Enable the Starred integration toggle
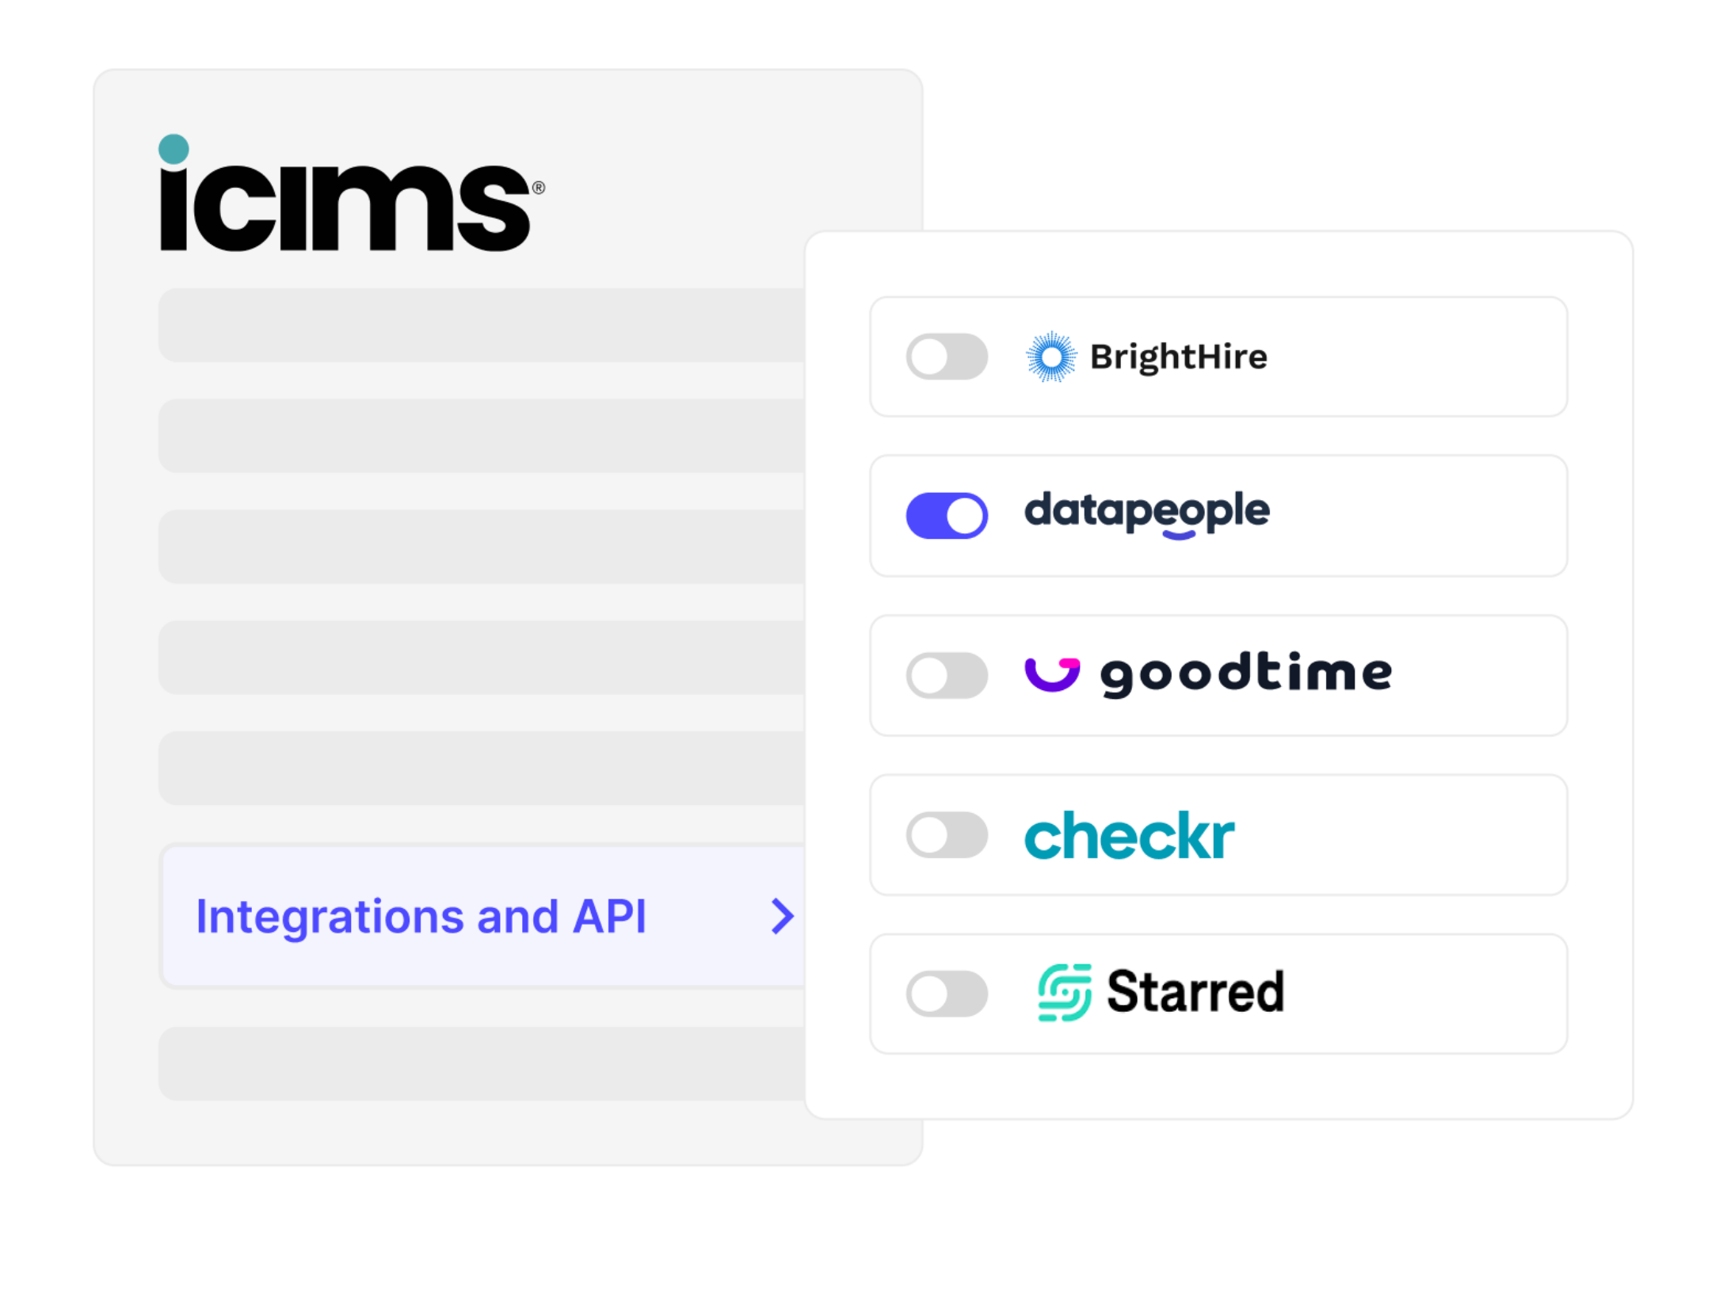The image size is (1727, 1290). pos(947,994)
